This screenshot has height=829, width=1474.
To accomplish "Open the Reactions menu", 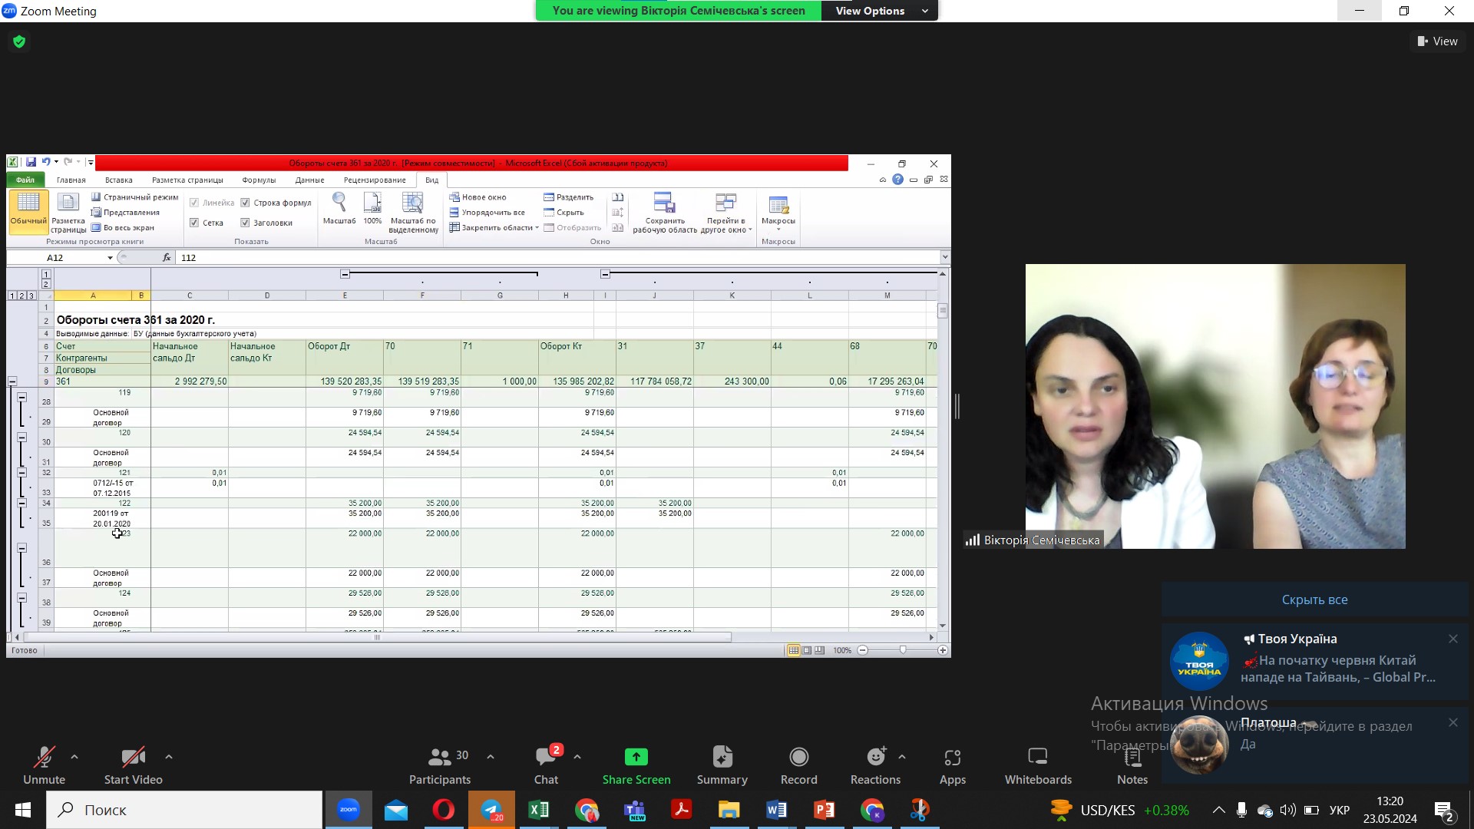I will tap(876, 765).
